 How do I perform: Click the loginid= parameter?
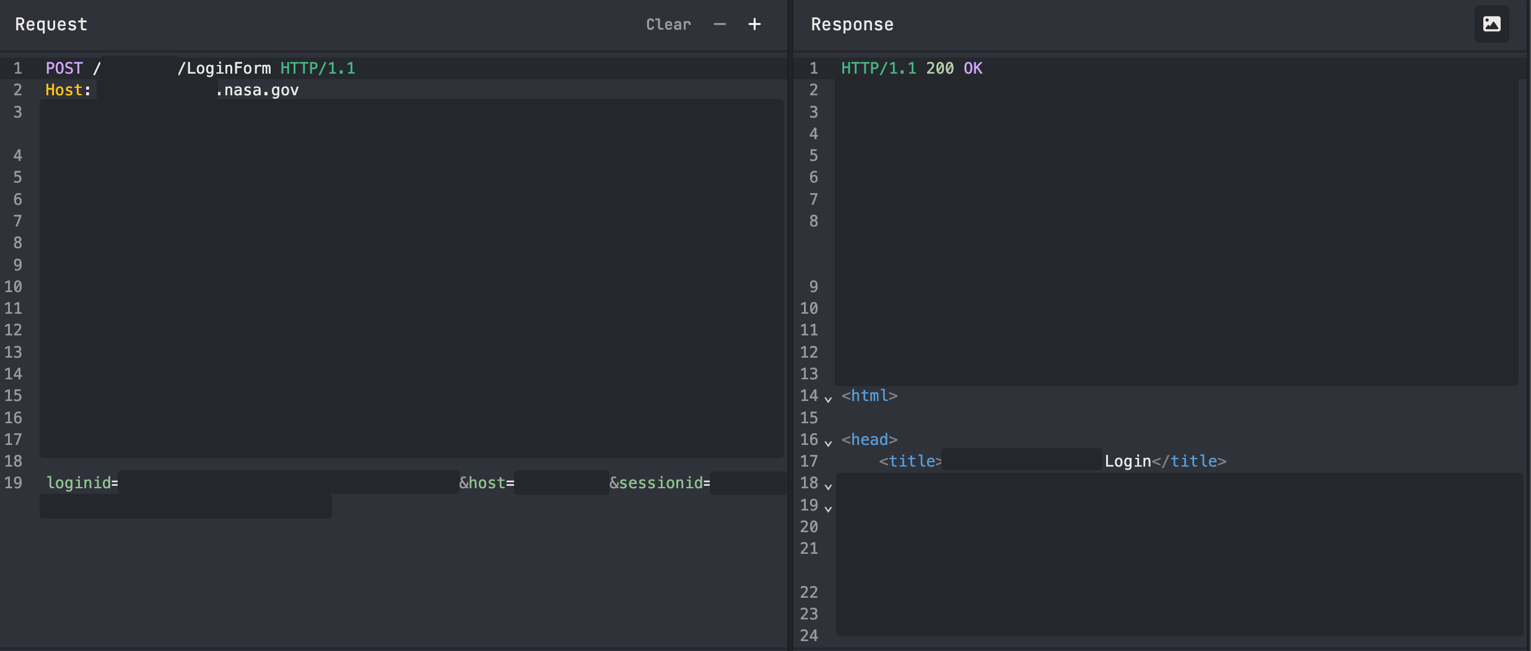(x=82, y=483)
